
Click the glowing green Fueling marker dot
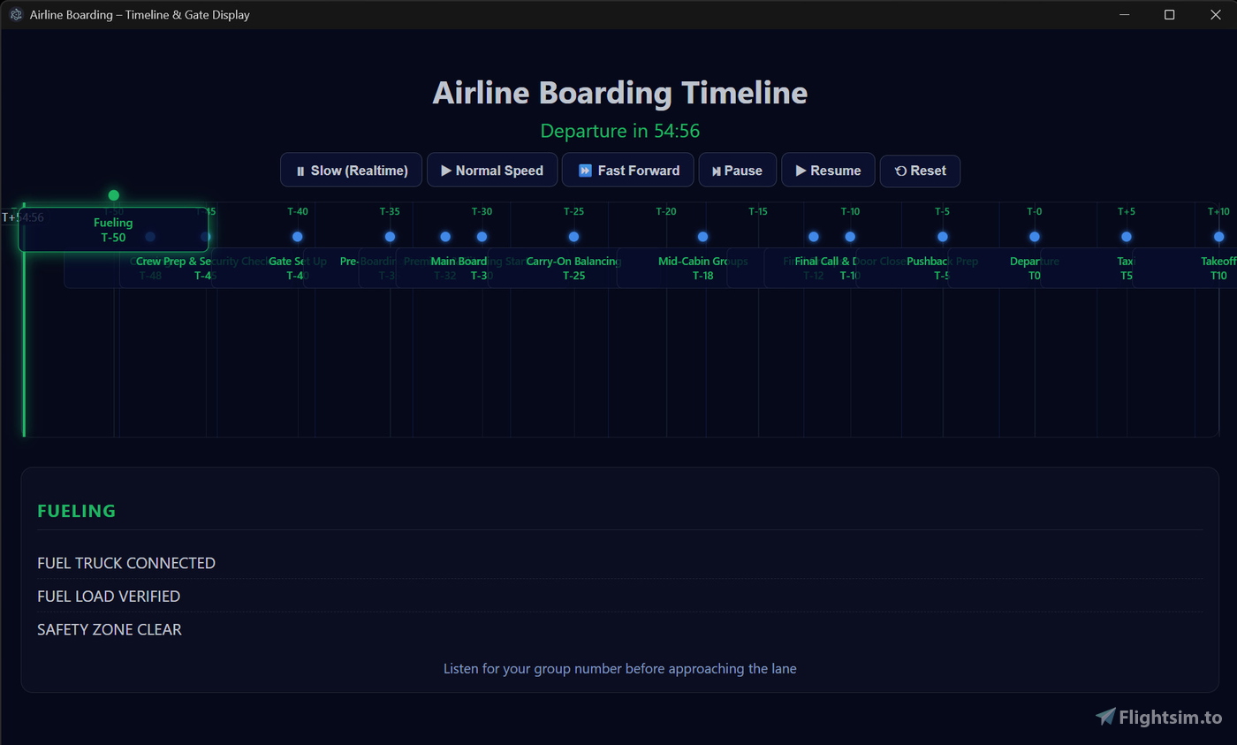point(113,194)
